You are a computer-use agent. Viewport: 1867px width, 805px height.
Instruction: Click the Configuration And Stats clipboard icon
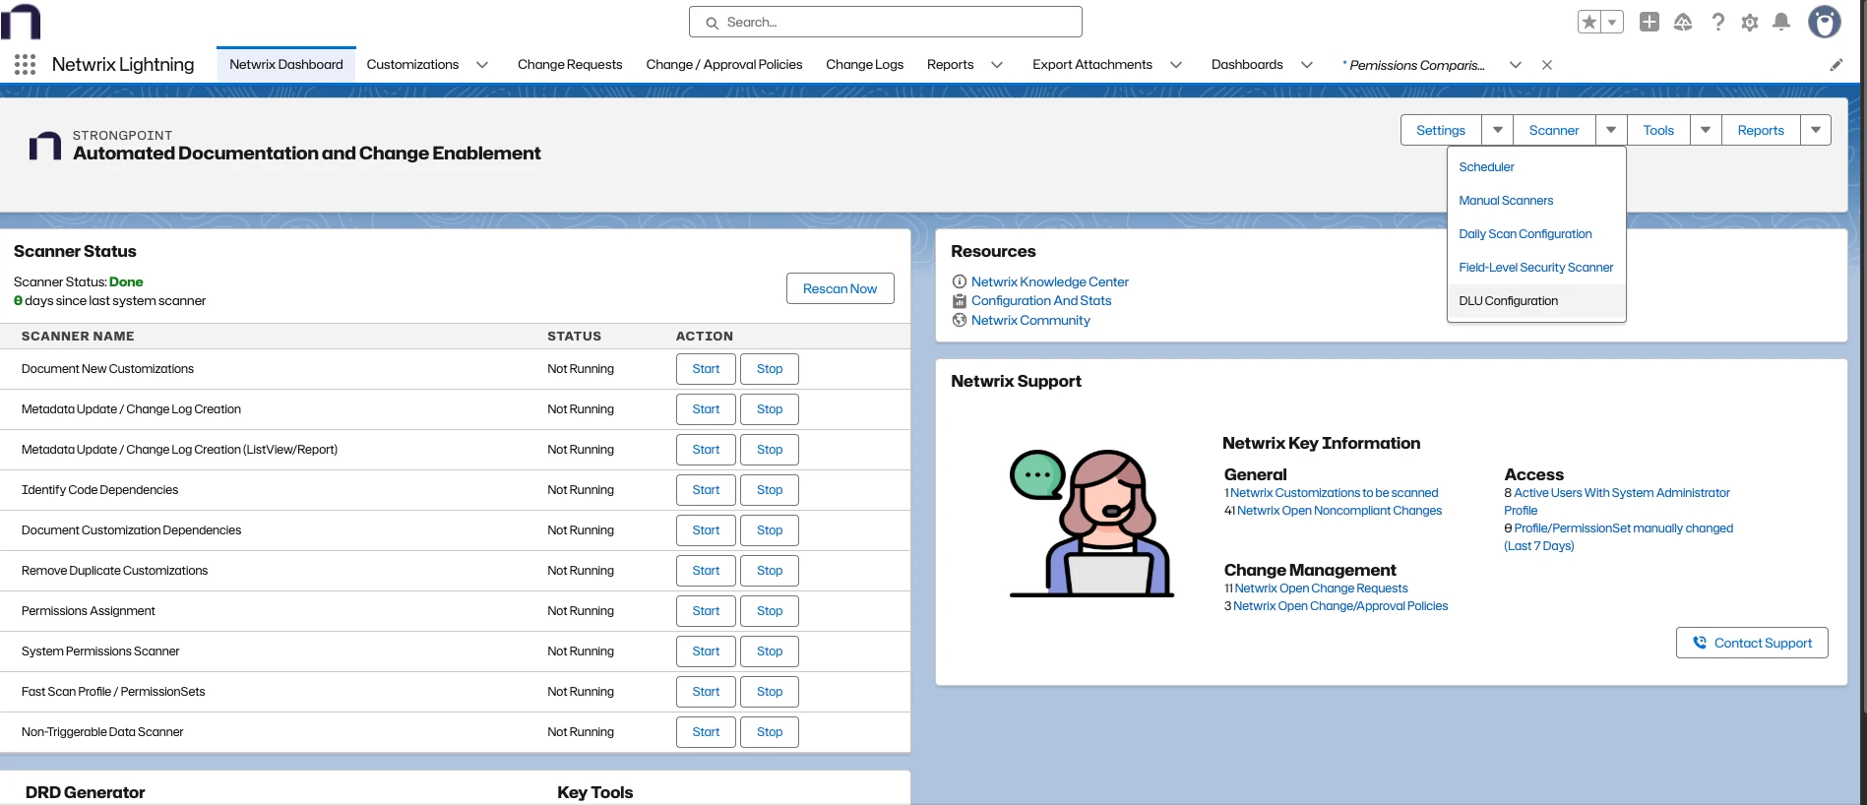pyautogui.click(x=960, y=301)
